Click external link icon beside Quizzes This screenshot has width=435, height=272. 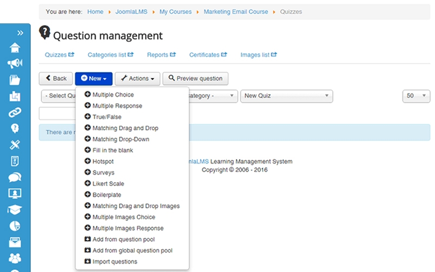71,54
